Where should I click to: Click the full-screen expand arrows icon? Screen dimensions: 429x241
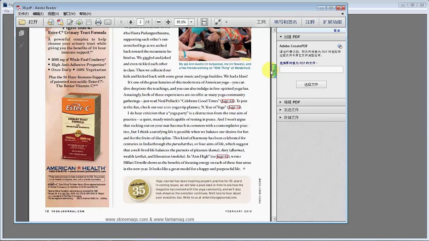coord(218,22)
